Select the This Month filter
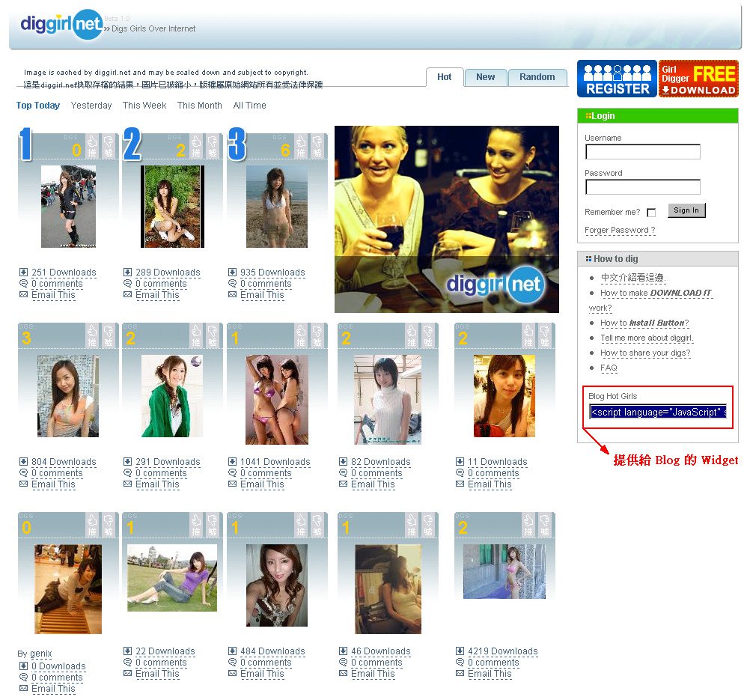Viewport: 750px width, 700px height. [x=199, y=106]
